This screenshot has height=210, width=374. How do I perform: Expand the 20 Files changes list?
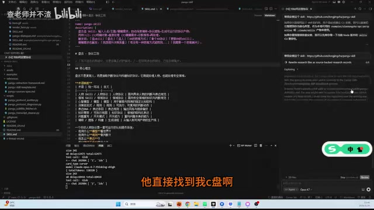[291, 177]
